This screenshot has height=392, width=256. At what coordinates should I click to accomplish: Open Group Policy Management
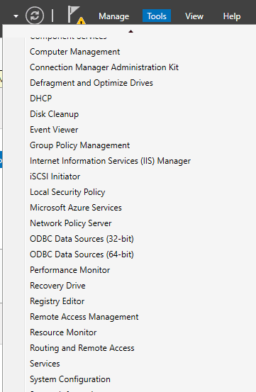79,145
